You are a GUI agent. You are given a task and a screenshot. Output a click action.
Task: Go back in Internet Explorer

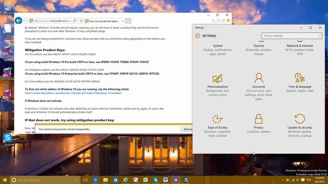click(x=18, y=20)
